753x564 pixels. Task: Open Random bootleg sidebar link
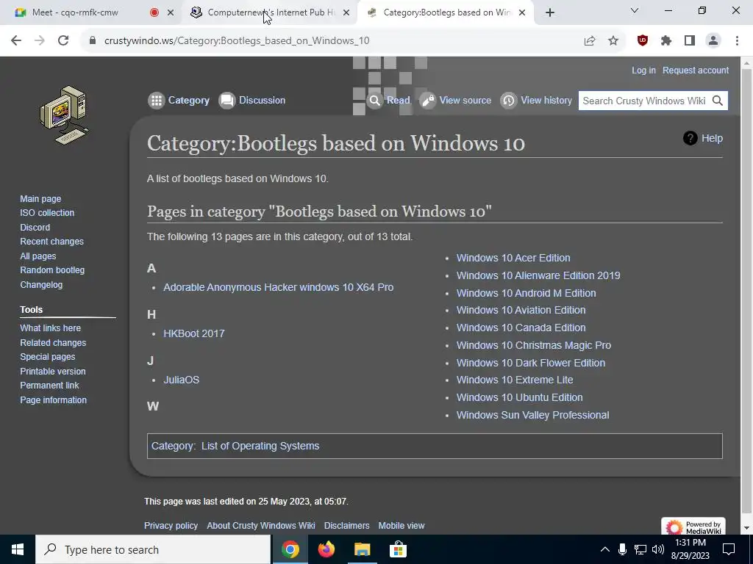click(x=52, y=270)
